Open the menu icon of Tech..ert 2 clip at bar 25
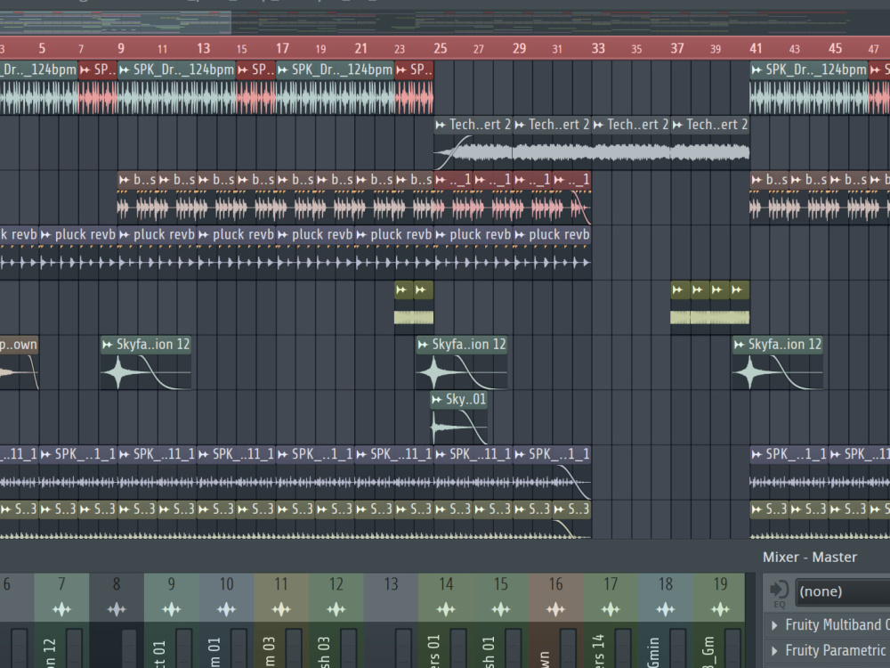The image size is (890, 668). tap(441, 125)
